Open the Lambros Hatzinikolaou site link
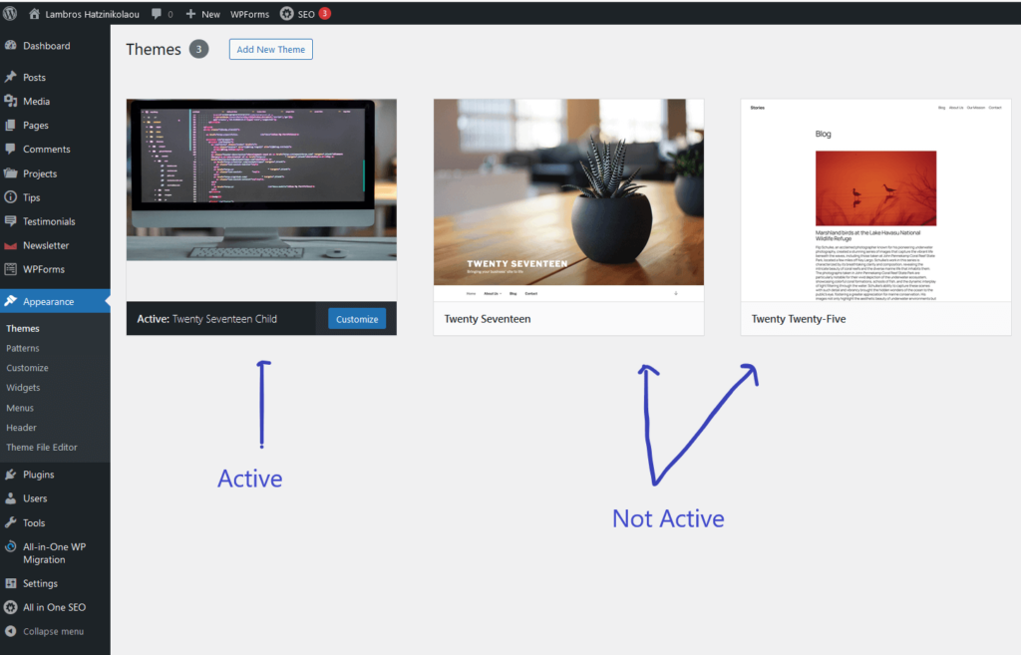This screenshot has height=655, width=1021. click(91, 14)
